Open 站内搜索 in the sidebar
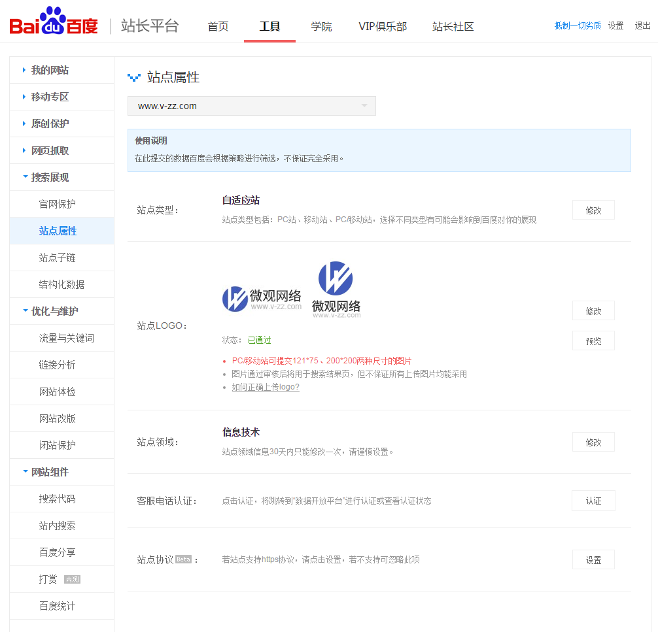This screenshot has width=658, height=632. (x=61, y=525)
